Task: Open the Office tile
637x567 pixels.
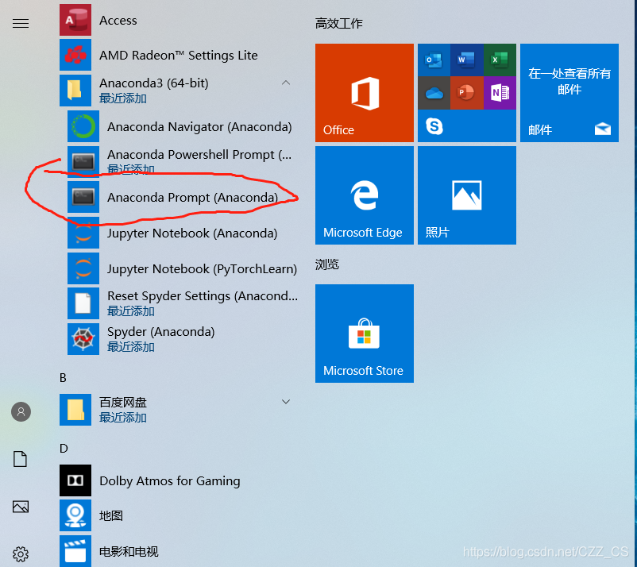Action: coord(365,93)
